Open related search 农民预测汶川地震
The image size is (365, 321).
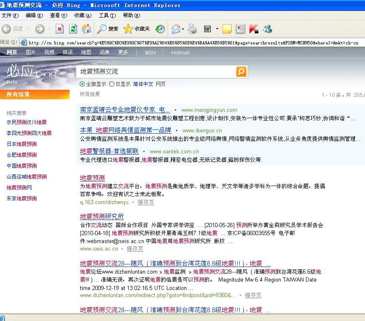click(26, 122)
